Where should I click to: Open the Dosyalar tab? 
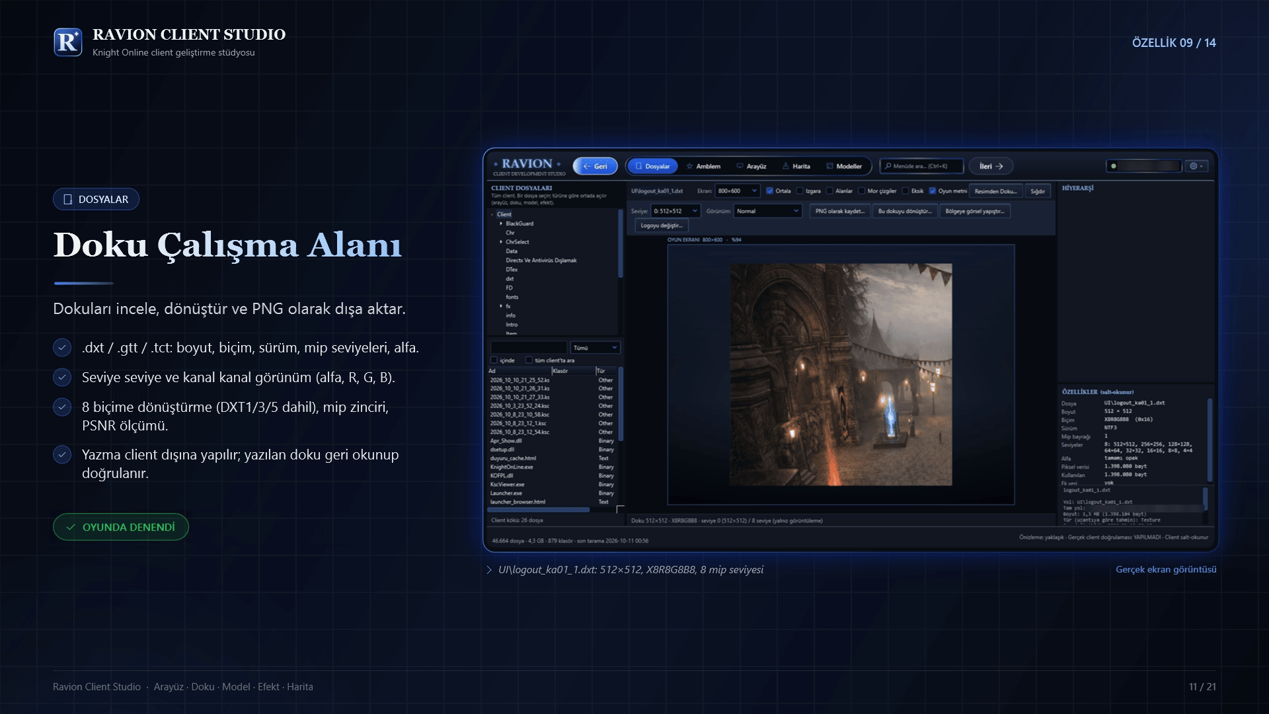[652, 167]
